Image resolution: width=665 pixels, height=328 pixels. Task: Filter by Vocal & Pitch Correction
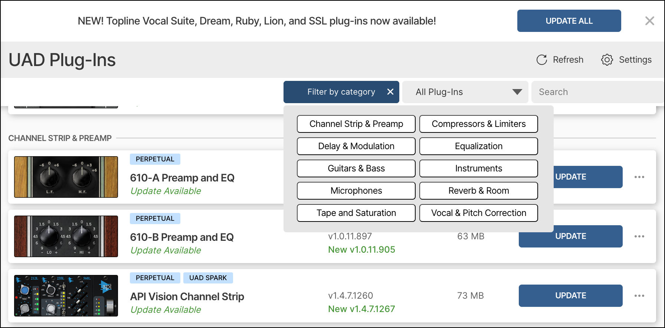click(478, 213)
